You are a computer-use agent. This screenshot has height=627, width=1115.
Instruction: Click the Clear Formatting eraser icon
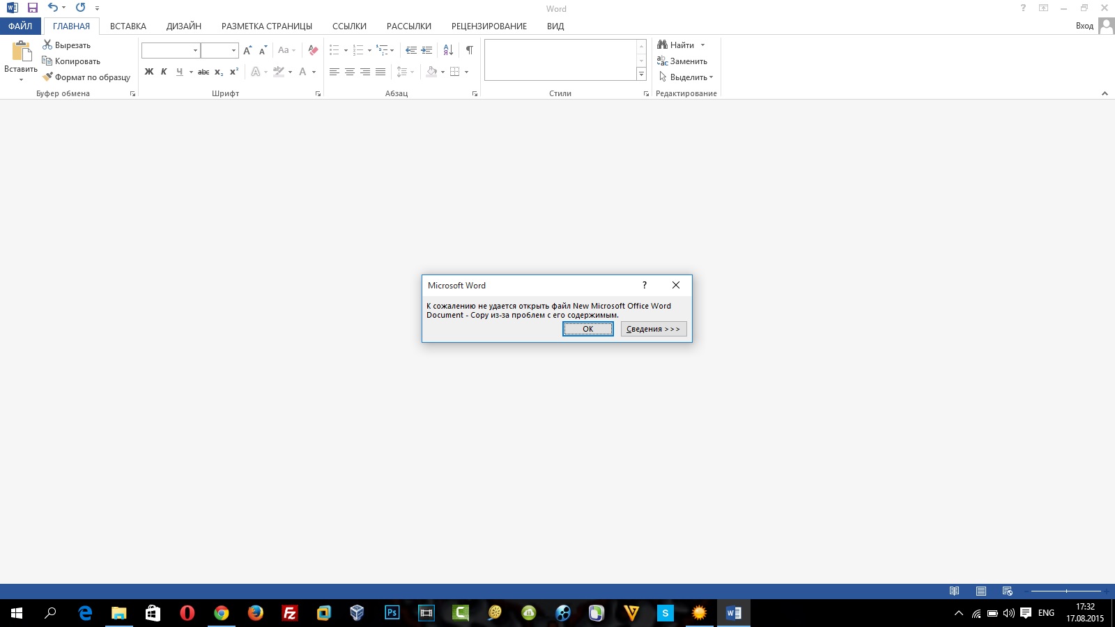tap(313, 50)
